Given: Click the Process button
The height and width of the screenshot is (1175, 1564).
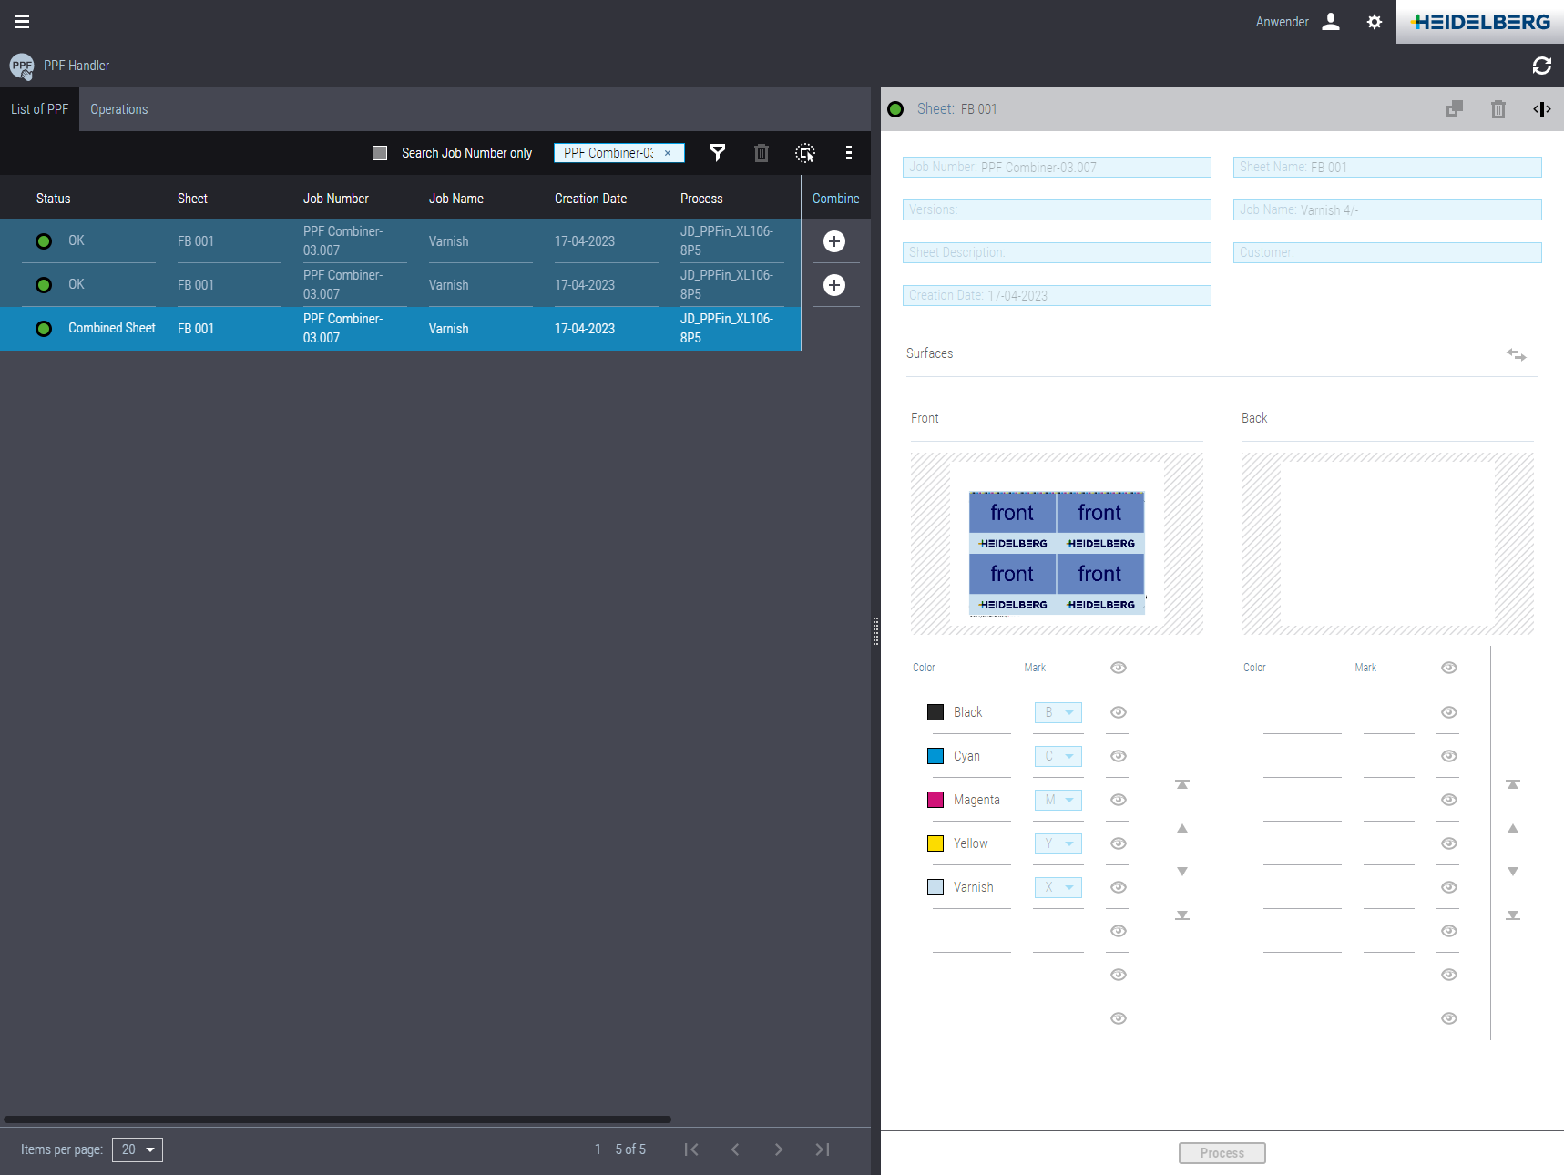Looking at the screenshot, I should coord(1222,1153).
